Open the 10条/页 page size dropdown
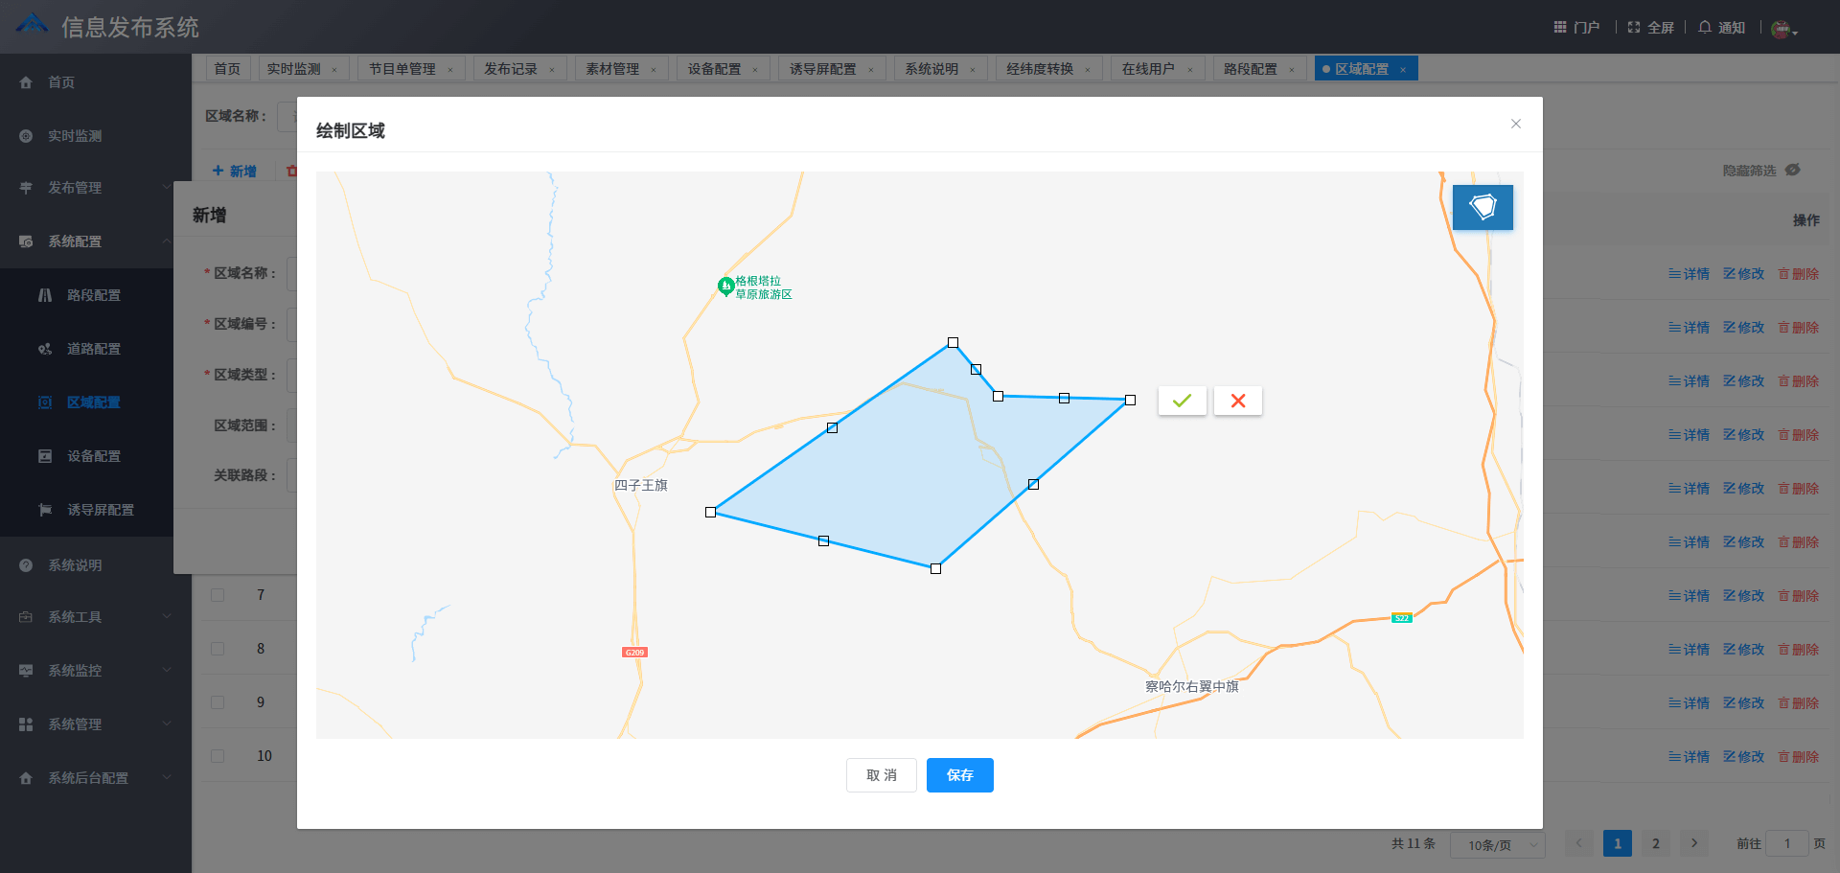The image size is (1840, 873). [x=1497, y=844]
